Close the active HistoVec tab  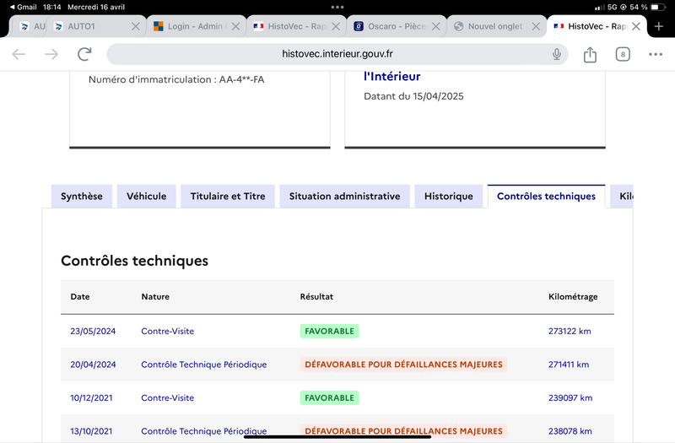tap(636, 26)
